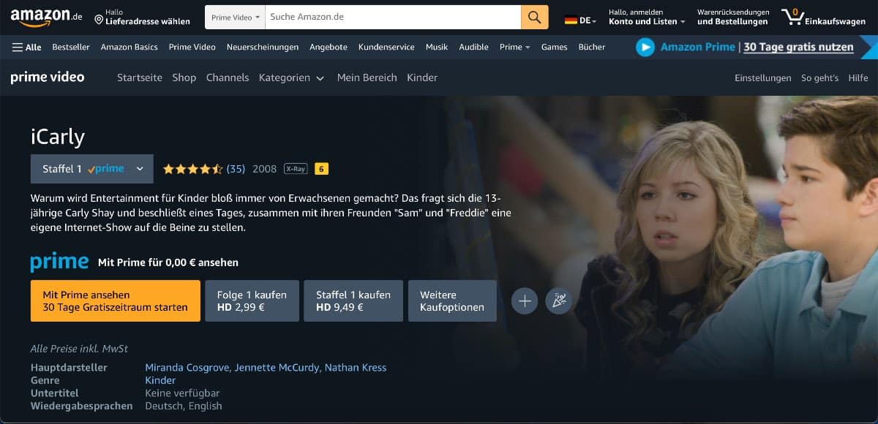Expand Konto und Listen menu

(647, 17)
